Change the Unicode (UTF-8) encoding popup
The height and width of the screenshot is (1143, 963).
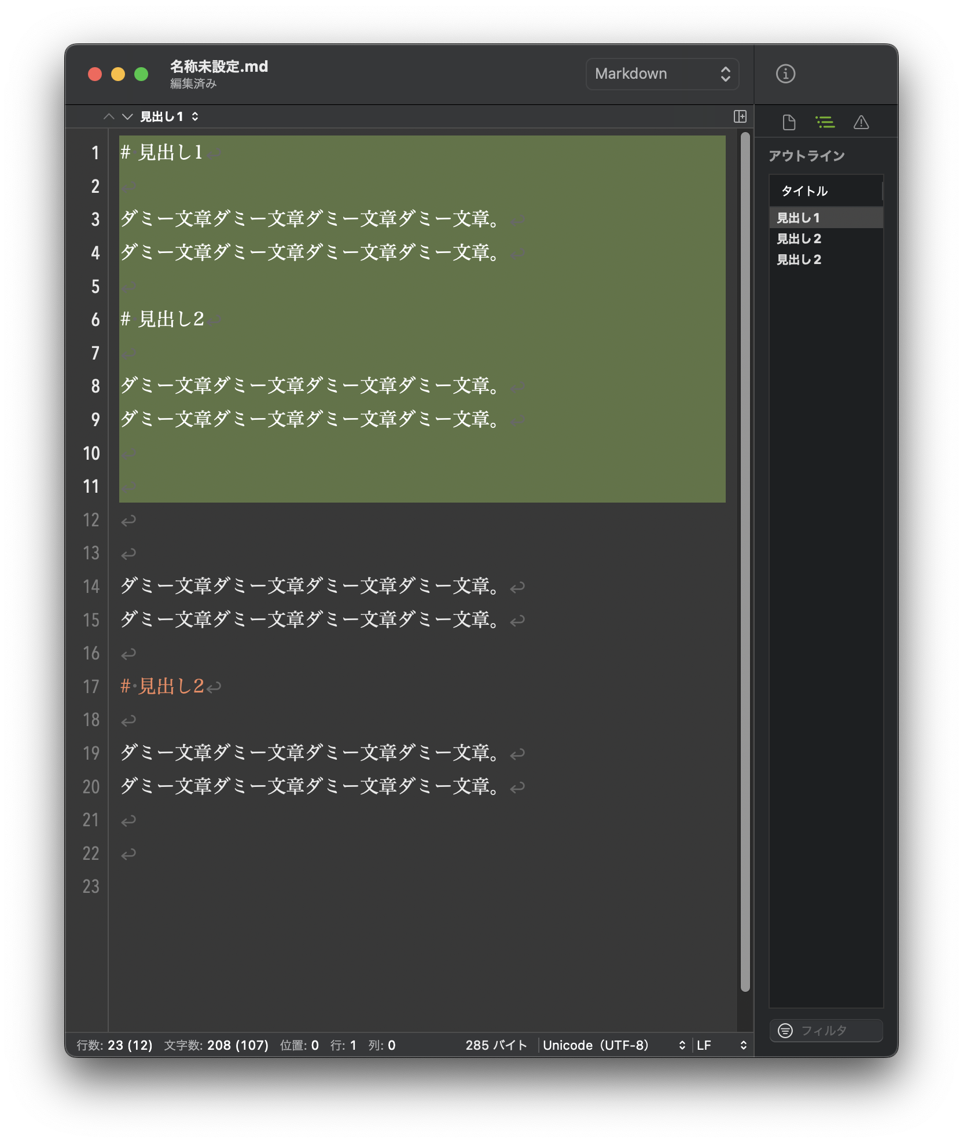click(614, 1045)
